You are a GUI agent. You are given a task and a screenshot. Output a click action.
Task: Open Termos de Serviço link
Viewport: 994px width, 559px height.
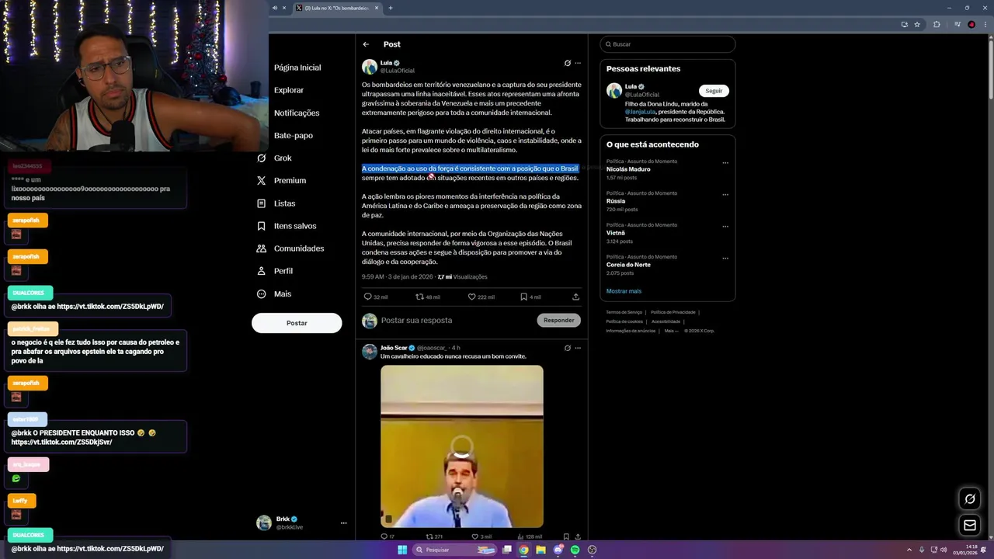(x=624, y=312)
